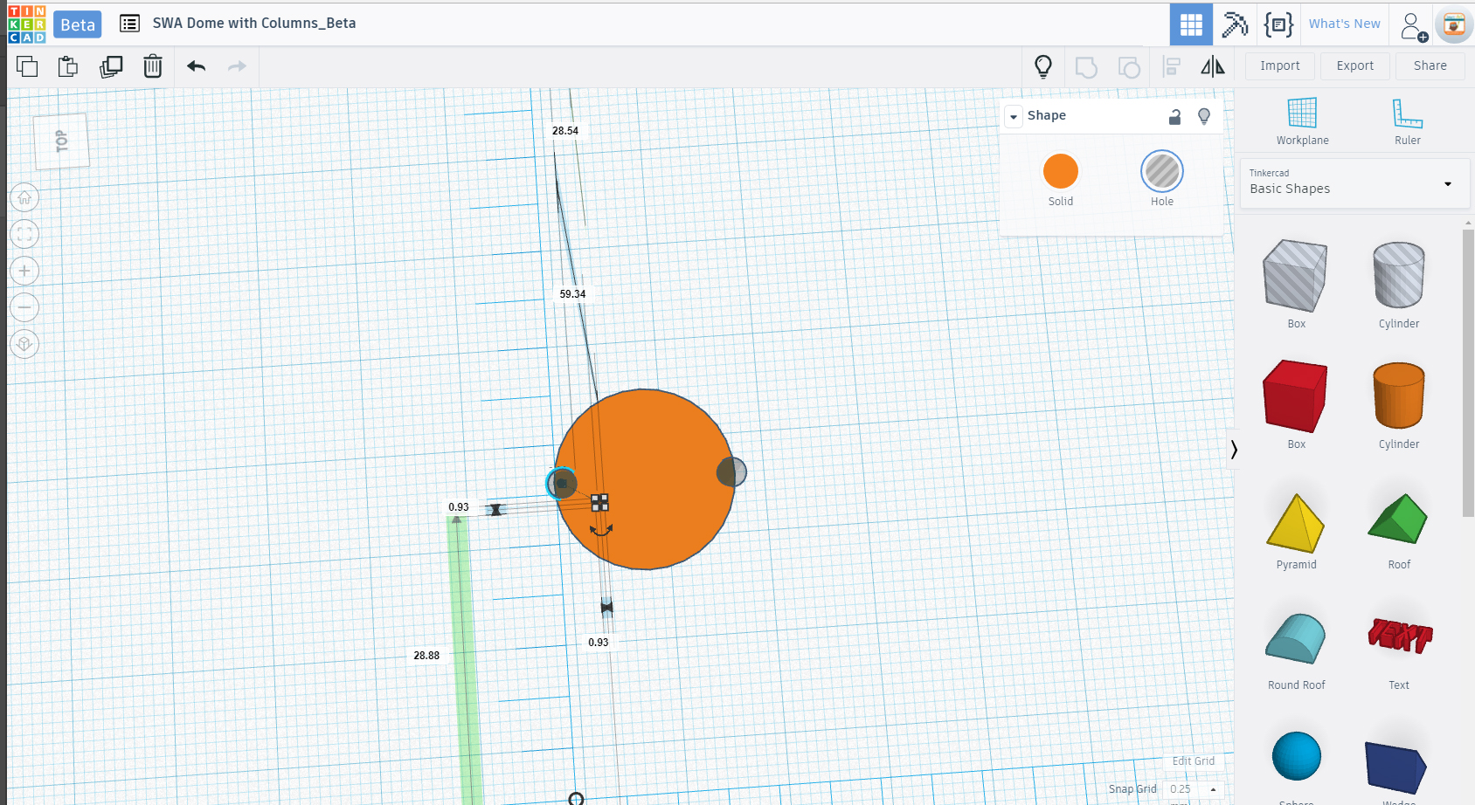Click the design title SWA Dome with Columns_Beta
The height and width of the screenshot is (805, 1475).
pyautogui.click(x=254, y=24)
